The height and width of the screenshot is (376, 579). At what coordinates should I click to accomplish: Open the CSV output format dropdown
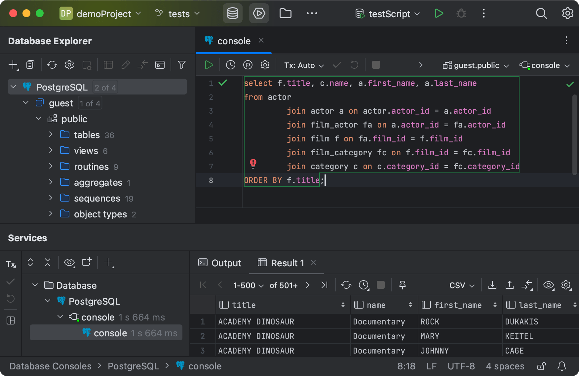(x=461, y=285)
